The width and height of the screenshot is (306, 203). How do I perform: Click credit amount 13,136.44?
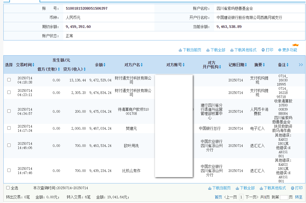click(78, 80)
